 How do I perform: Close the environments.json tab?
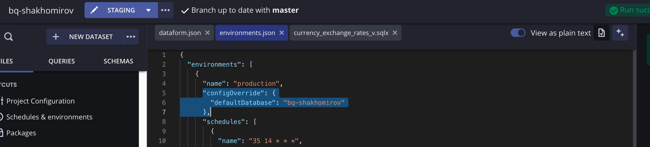282,33
